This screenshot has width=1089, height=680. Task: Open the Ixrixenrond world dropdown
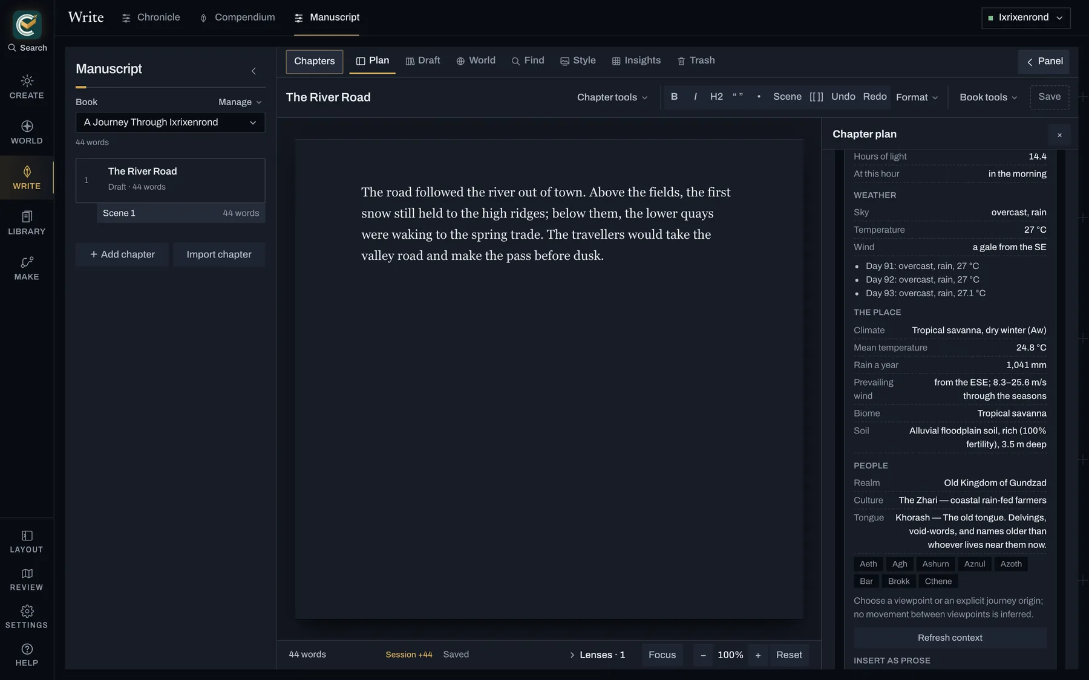tap(1025, 18)
